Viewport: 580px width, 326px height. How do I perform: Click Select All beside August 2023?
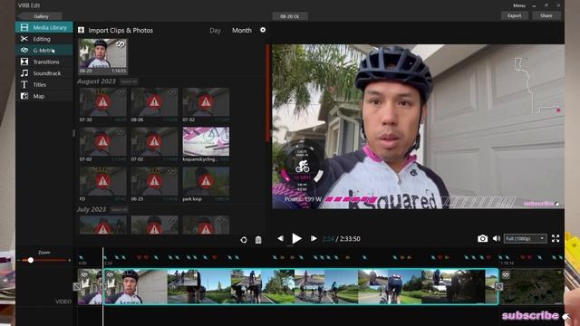point(129,81)
